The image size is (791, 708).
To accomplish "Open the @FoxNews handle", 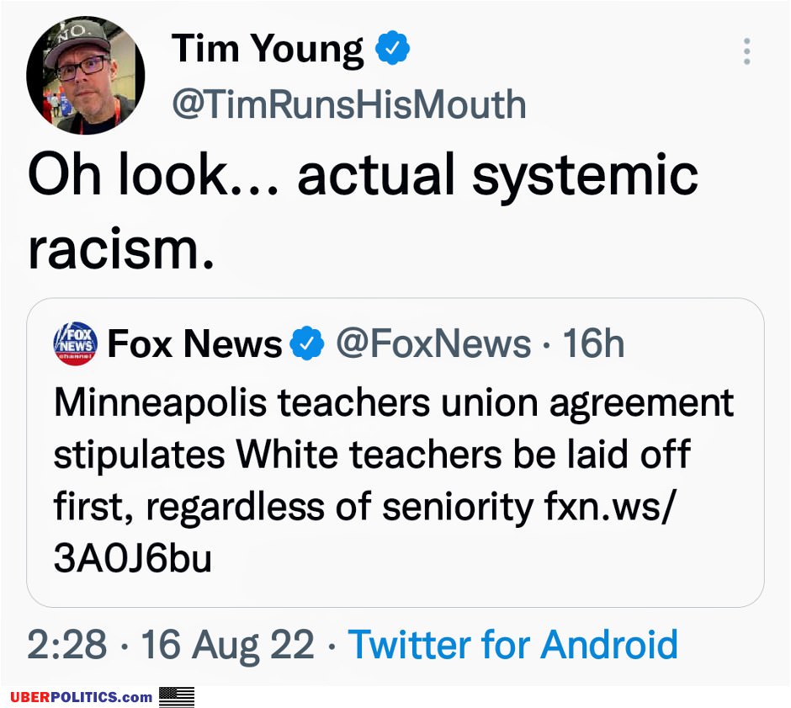I will coord(433,343).
